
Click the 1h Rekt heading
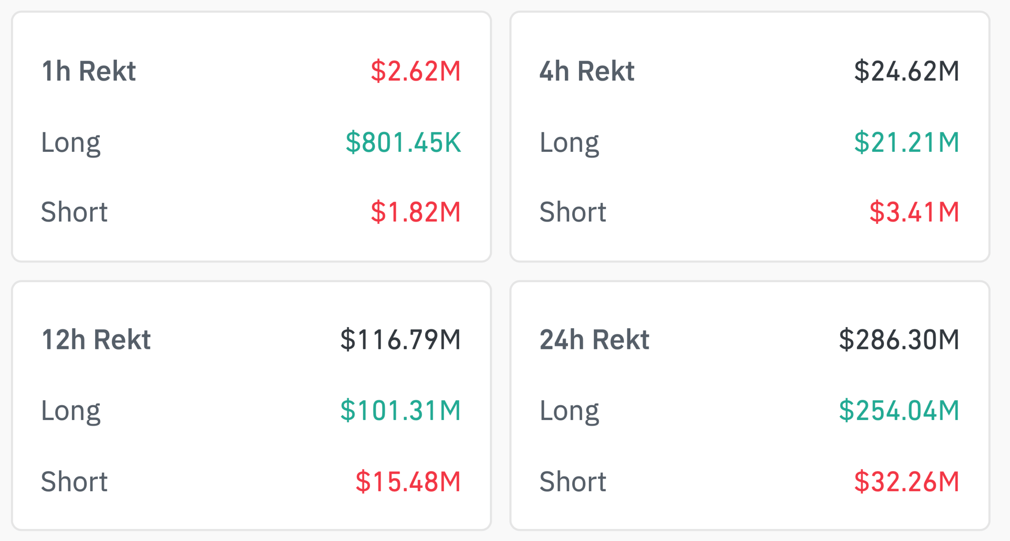pyautogui.click(x=89, y=71)
